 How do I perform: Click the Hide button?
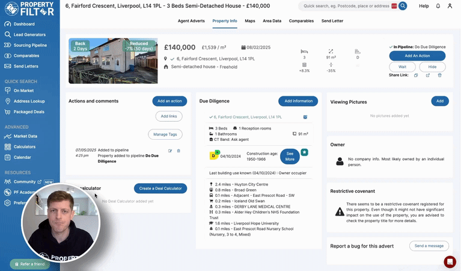point(432,67)
